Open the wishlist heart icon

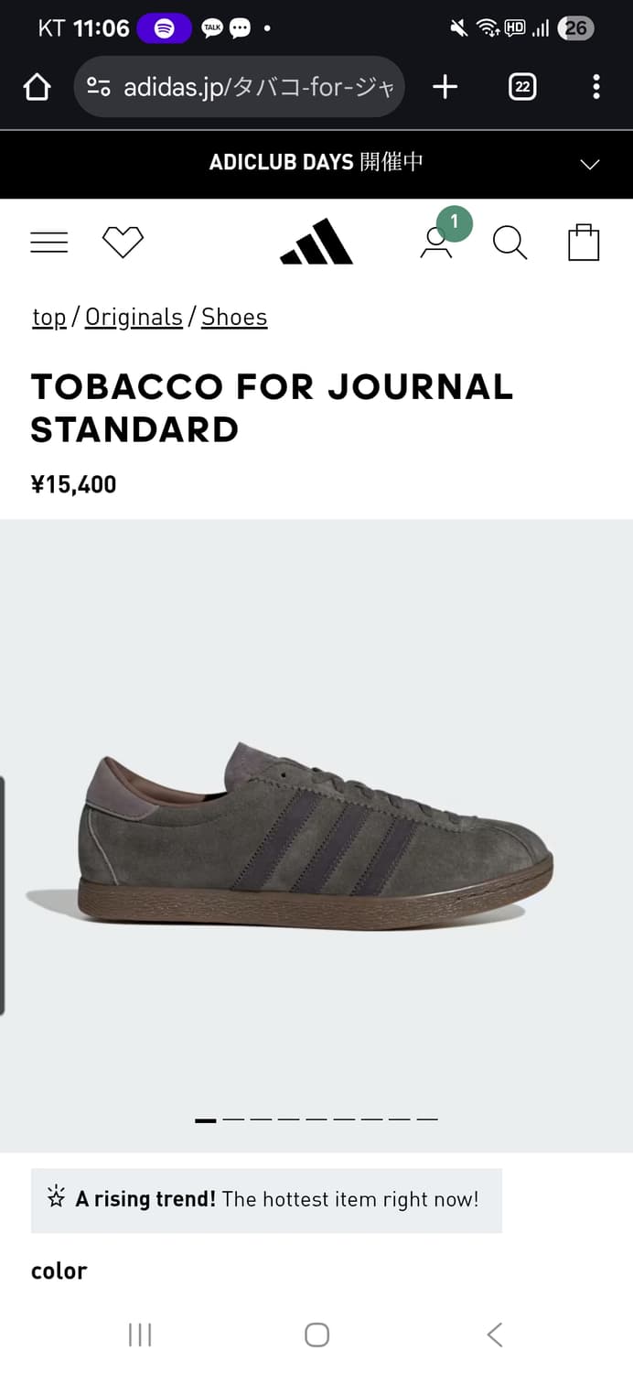pyautogui.click(x=123, y=243)
